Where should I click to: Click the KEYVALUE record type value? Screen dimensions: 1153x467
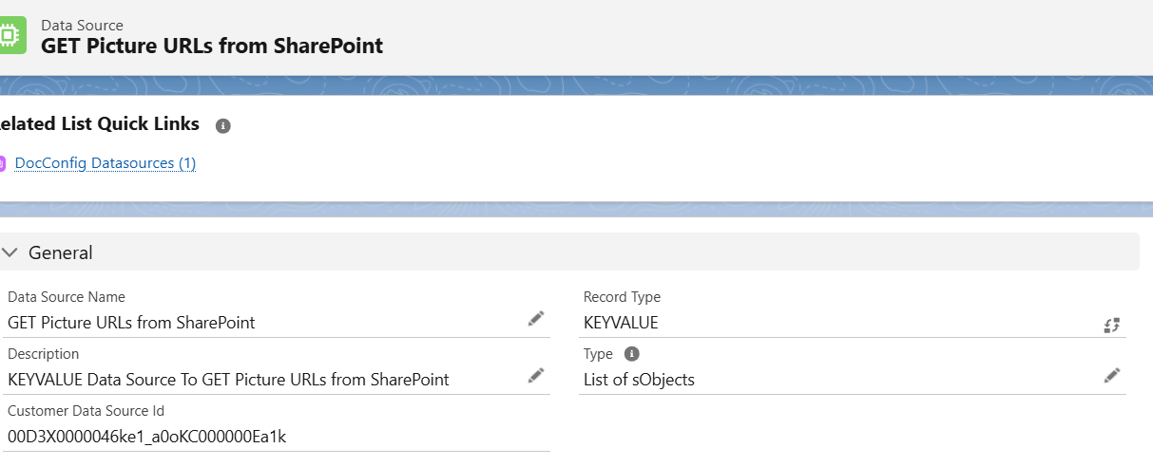[x=621, y=323]
